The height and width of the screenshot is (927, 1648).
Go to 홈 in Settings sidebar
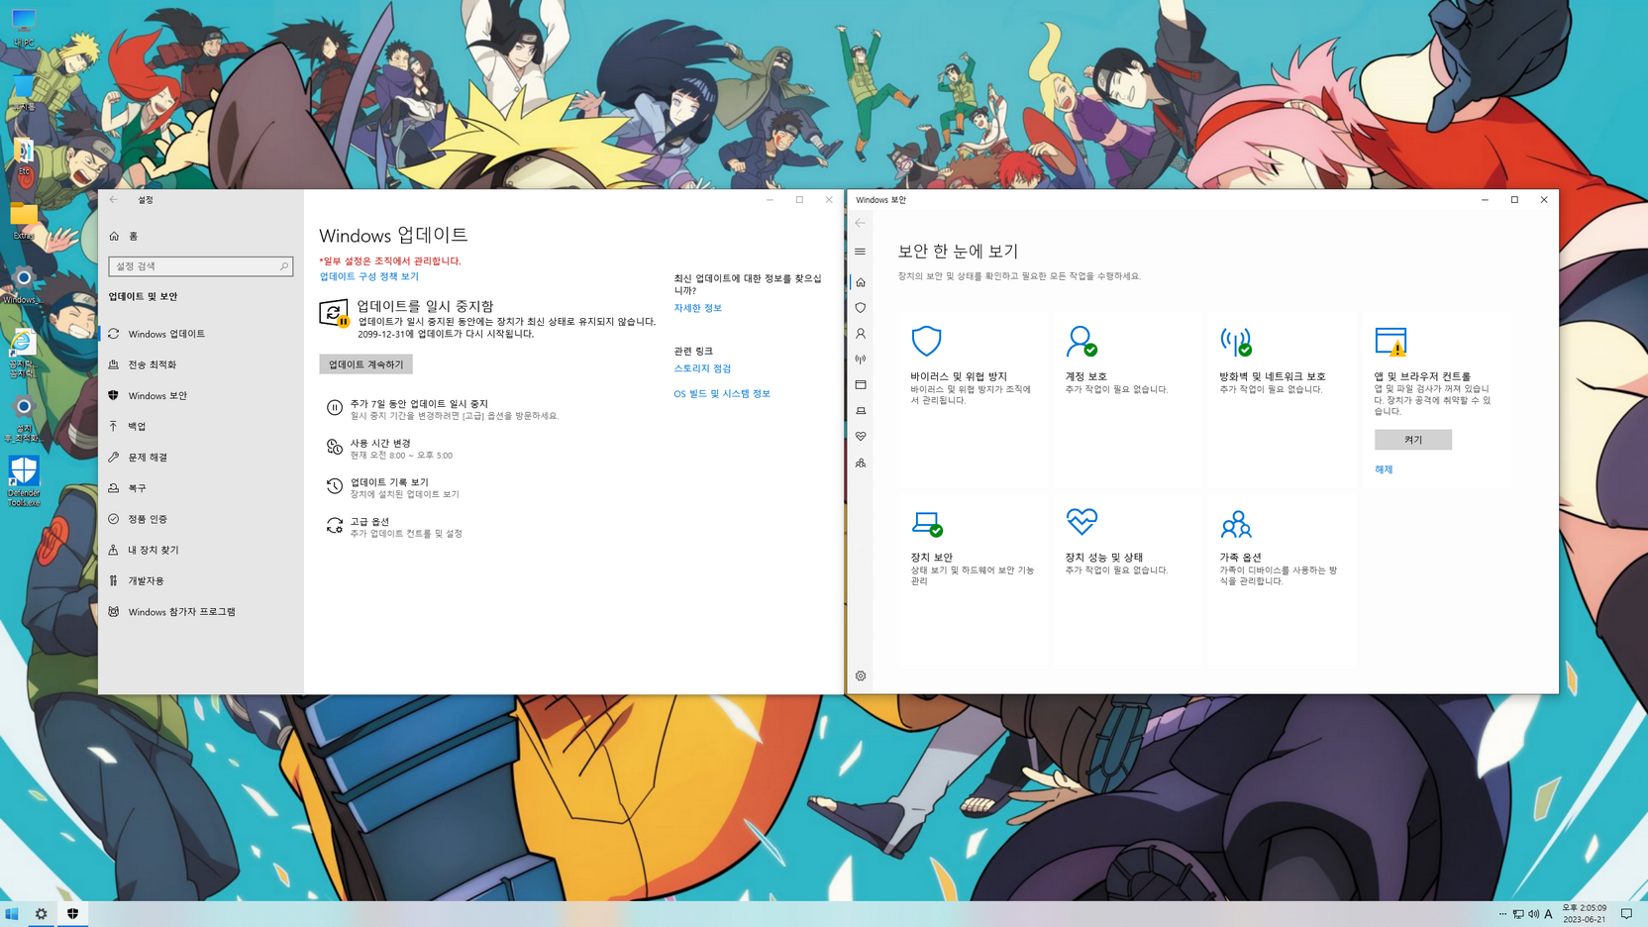click(x=201, y=236)
